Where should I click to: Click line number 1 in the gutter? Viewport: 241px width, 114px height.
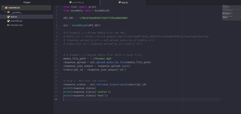pos(57,7)
